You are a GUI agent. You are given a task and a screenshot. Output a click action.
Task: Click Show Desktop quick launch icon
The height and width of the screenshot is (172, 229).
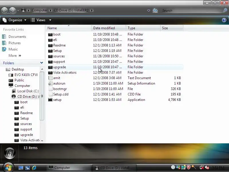21,168
